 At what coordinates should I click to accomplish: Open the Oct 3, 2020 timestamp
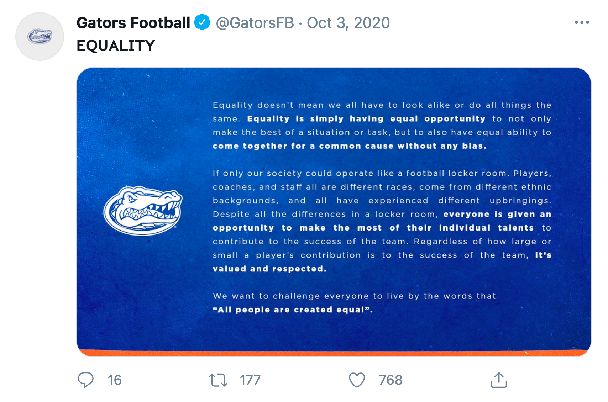pyautogui.click(x=348, y=23)
